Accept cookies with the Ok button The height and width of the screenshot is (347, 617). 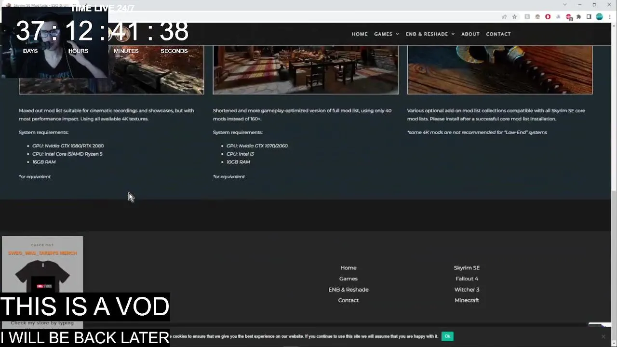[x=447, y=336]
